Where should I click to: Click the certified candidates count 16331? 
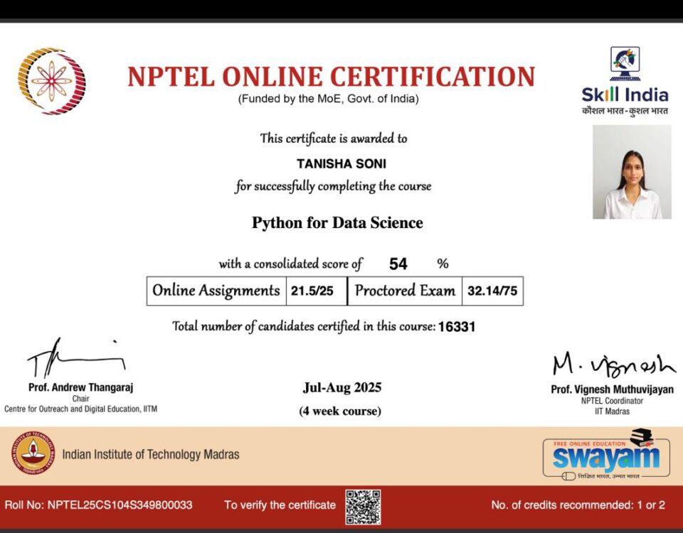[x=457, y=326]
